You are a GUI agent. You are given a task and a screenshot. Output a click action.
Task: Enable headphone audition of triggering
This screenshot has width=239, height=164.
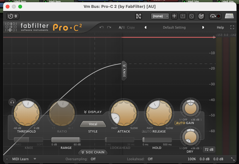click(x=12, y=102)
